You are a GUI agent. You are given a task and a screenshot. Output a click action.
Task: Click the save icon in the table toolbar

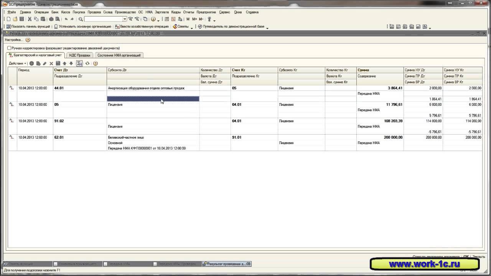pyautogui.click(x=58, y=63)
